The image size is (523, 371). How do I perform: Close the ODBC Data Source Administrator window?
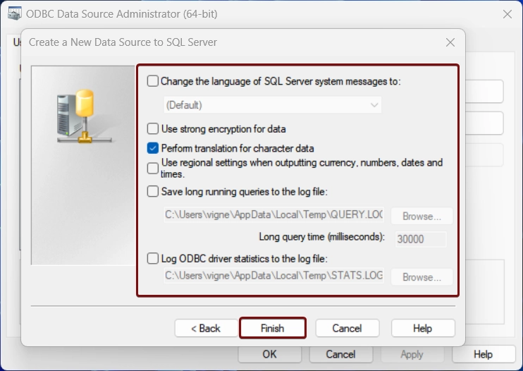coord(507,14)
